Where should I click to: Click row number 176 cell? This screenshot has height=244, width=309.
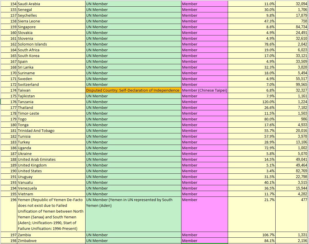click(9, 102)
